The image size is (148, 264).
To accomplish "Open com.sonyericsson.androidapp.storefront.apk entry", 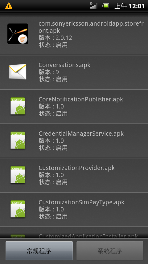I will pyautogui.click(x=74, y=34).
